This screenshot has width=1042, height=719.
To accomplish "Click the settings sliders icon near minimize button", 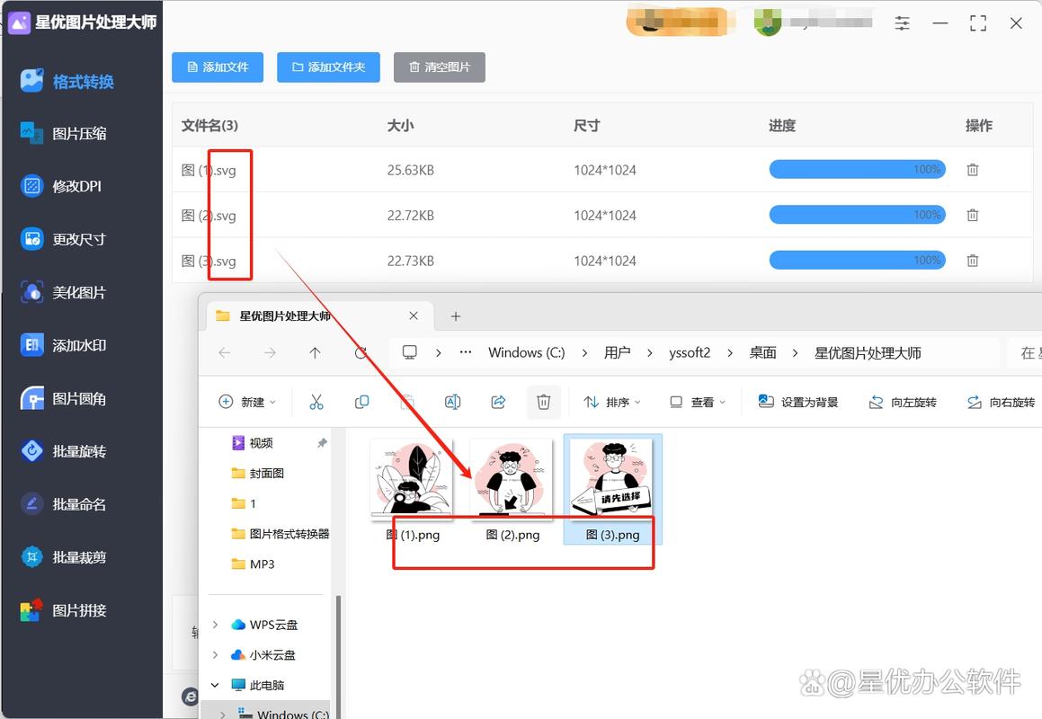I will tap(902, 23).
